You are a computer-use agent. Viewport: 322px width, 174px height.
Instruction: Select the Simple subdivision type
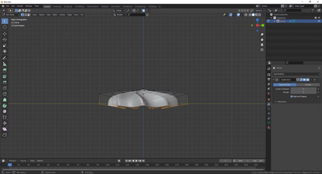308,85
